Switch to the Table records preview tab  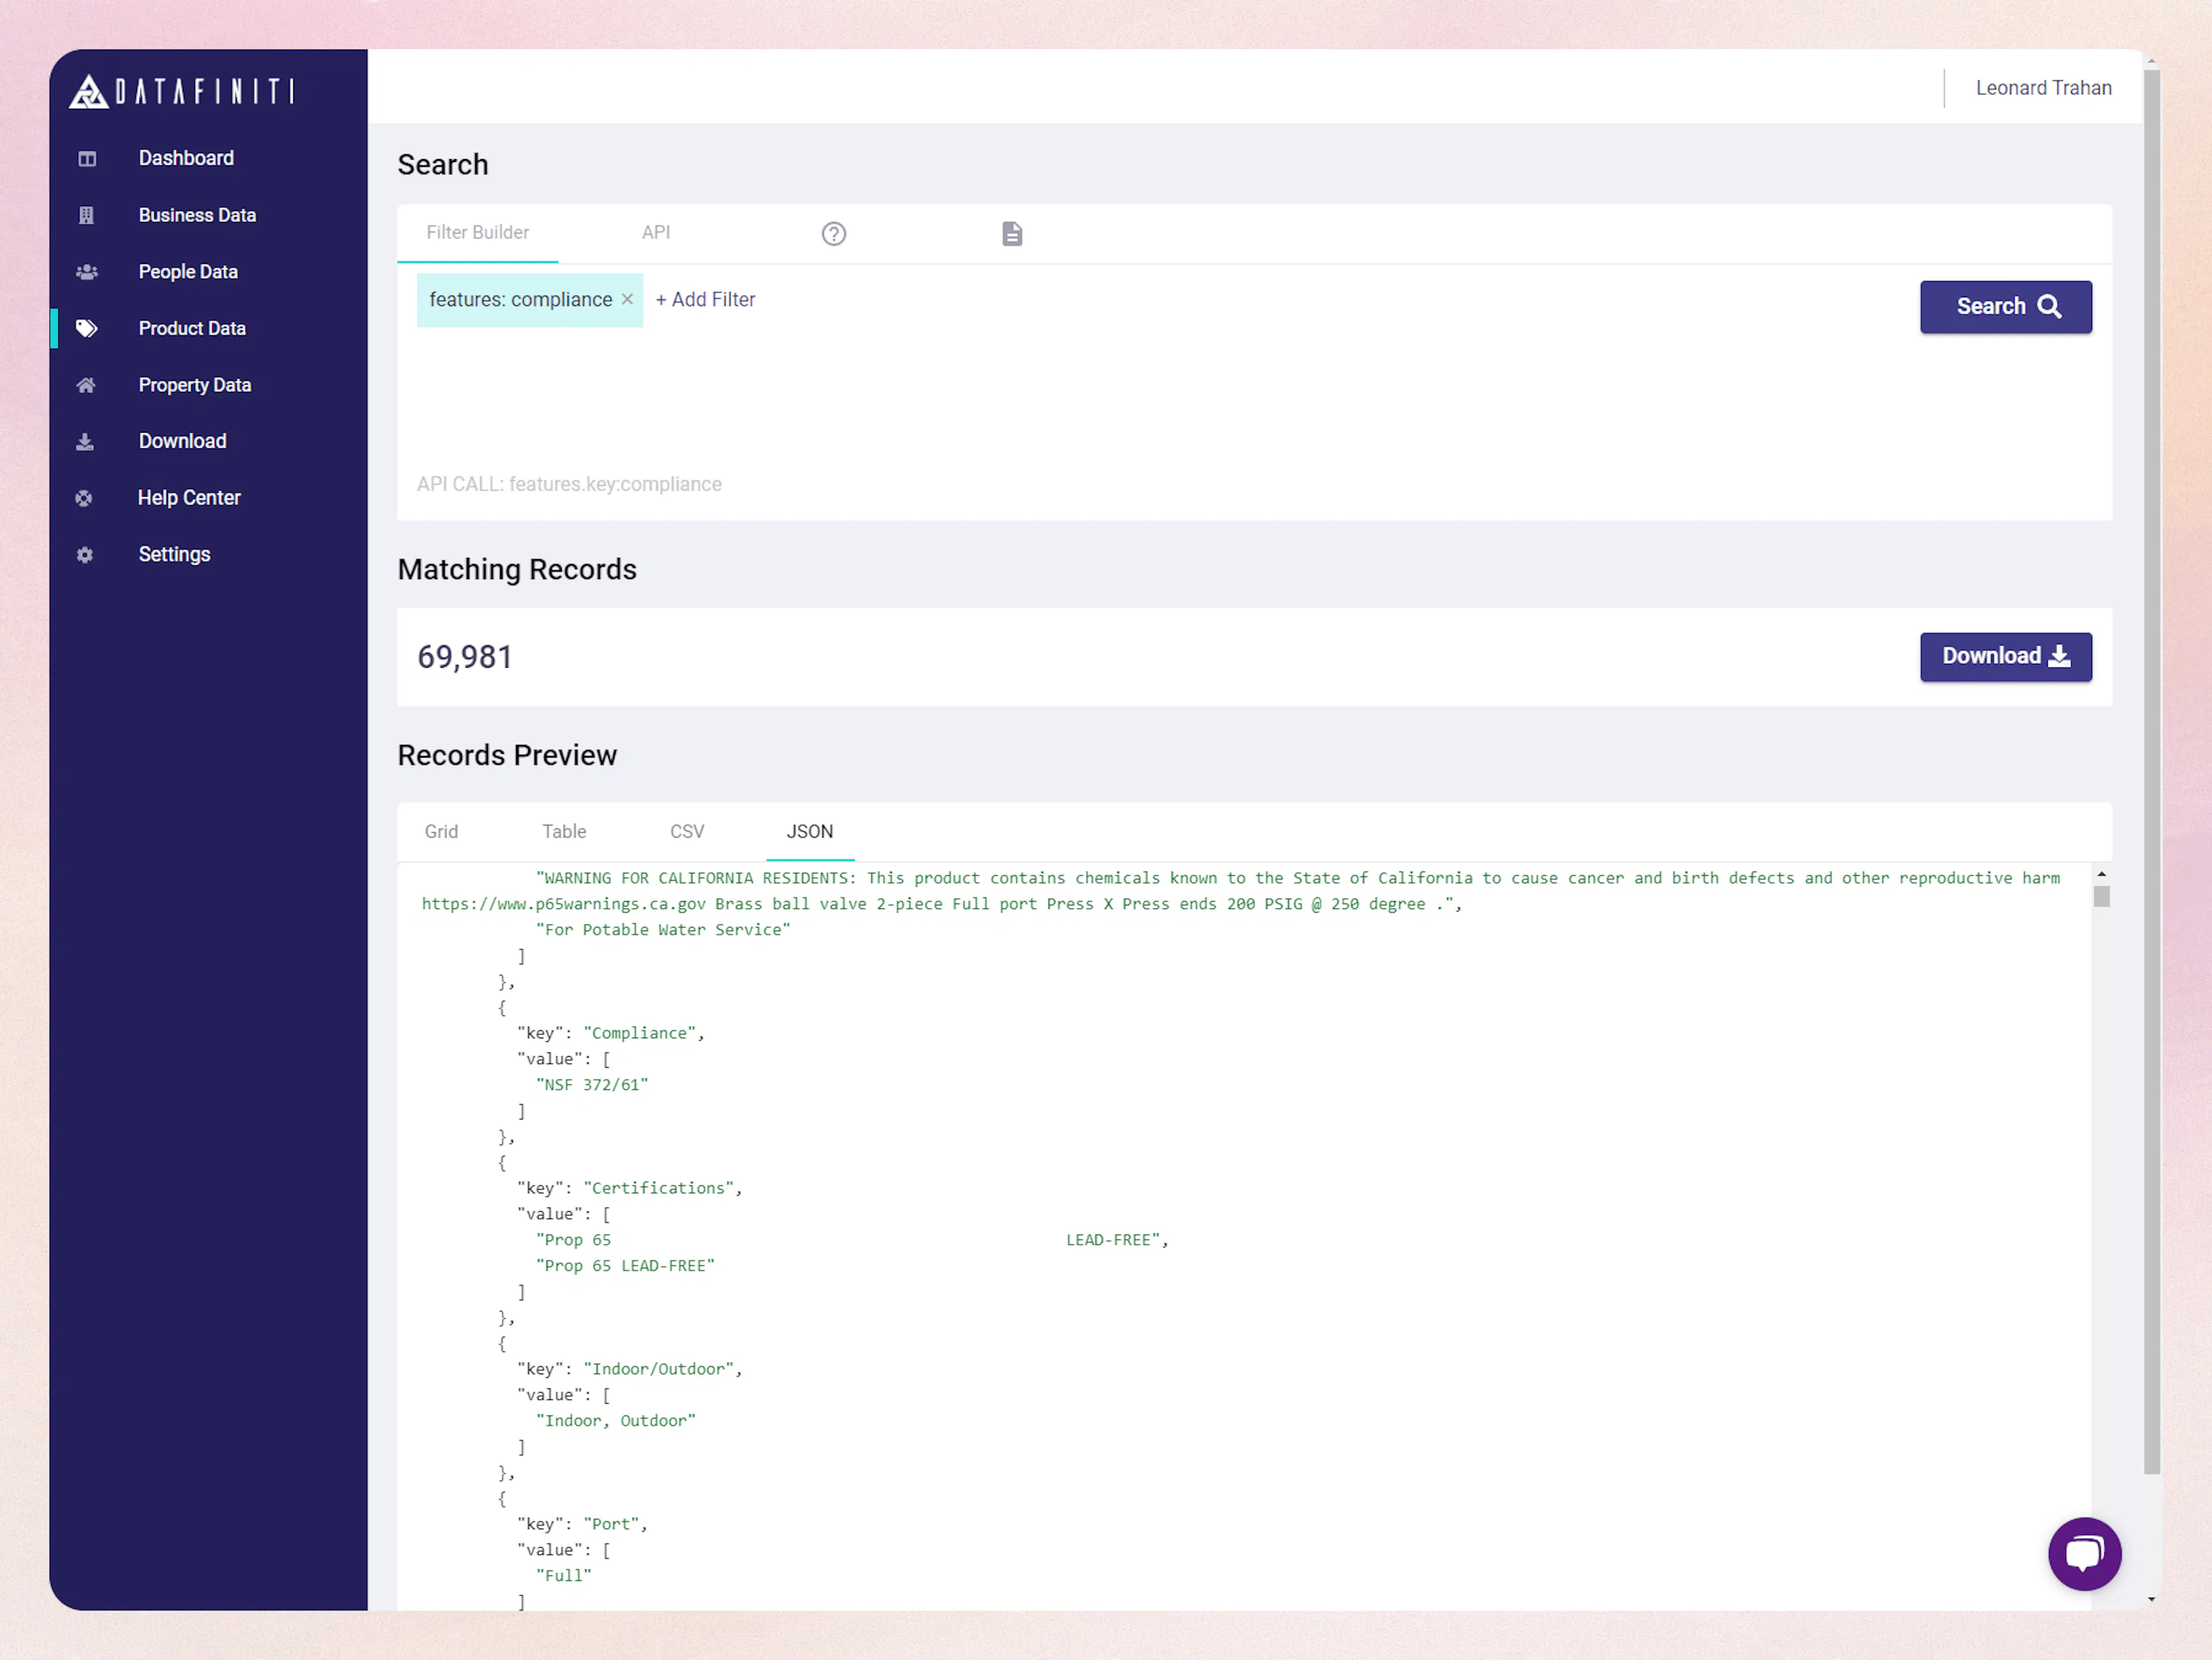point(564,831)
